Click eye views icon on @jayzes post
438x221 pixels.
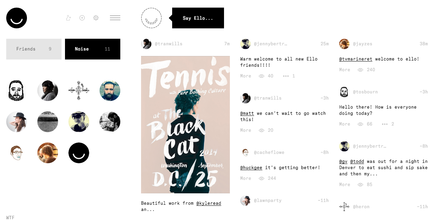(x=361, y=70)
